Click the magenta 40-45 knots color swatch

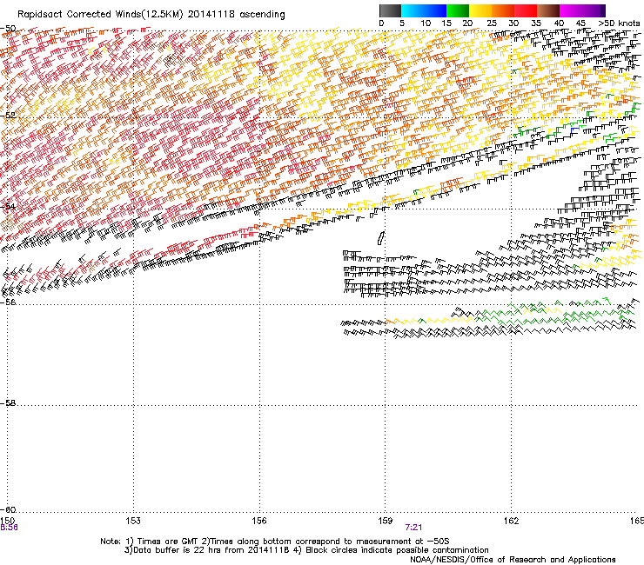tap(571, 10)
